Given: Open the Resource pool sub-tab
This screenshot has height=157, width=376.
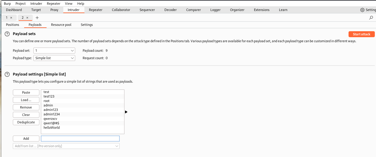Looking at the screenshot, I should [61, 25].
